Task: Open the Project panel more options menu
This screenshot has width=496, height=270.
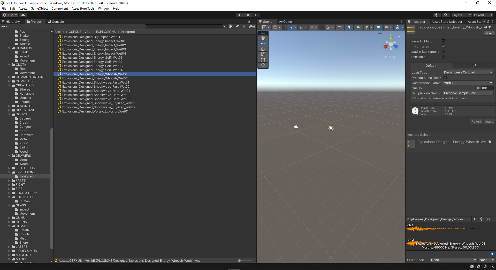Action: 253,21
